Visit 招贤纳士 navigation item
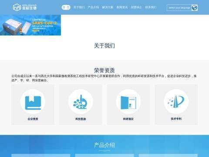The image size is (209, 157). pyautogui.click(x=136, y=7)
